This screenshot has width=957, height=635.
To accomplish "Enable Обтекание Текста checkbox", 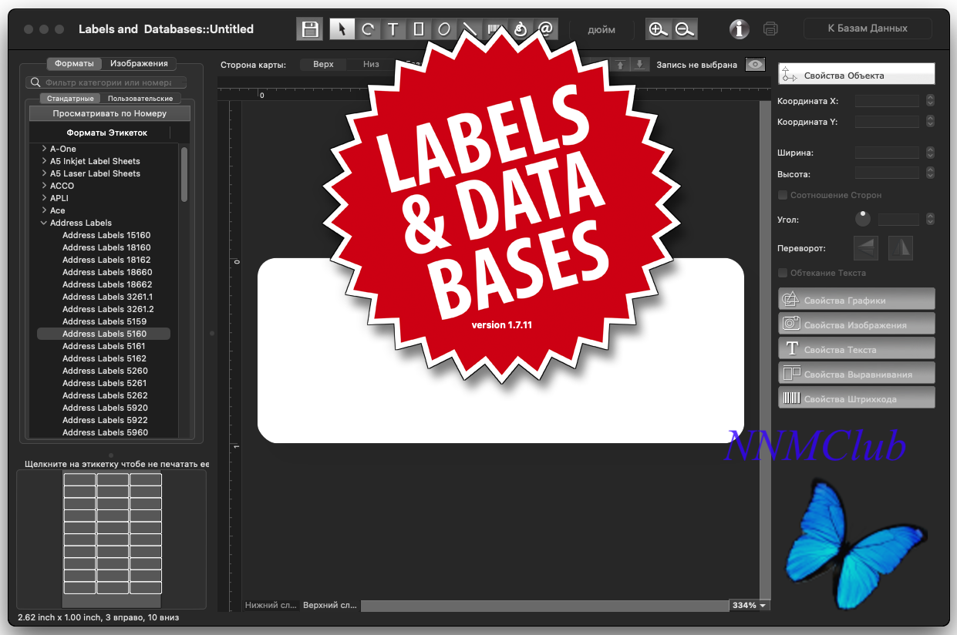I will pos(783,273).
